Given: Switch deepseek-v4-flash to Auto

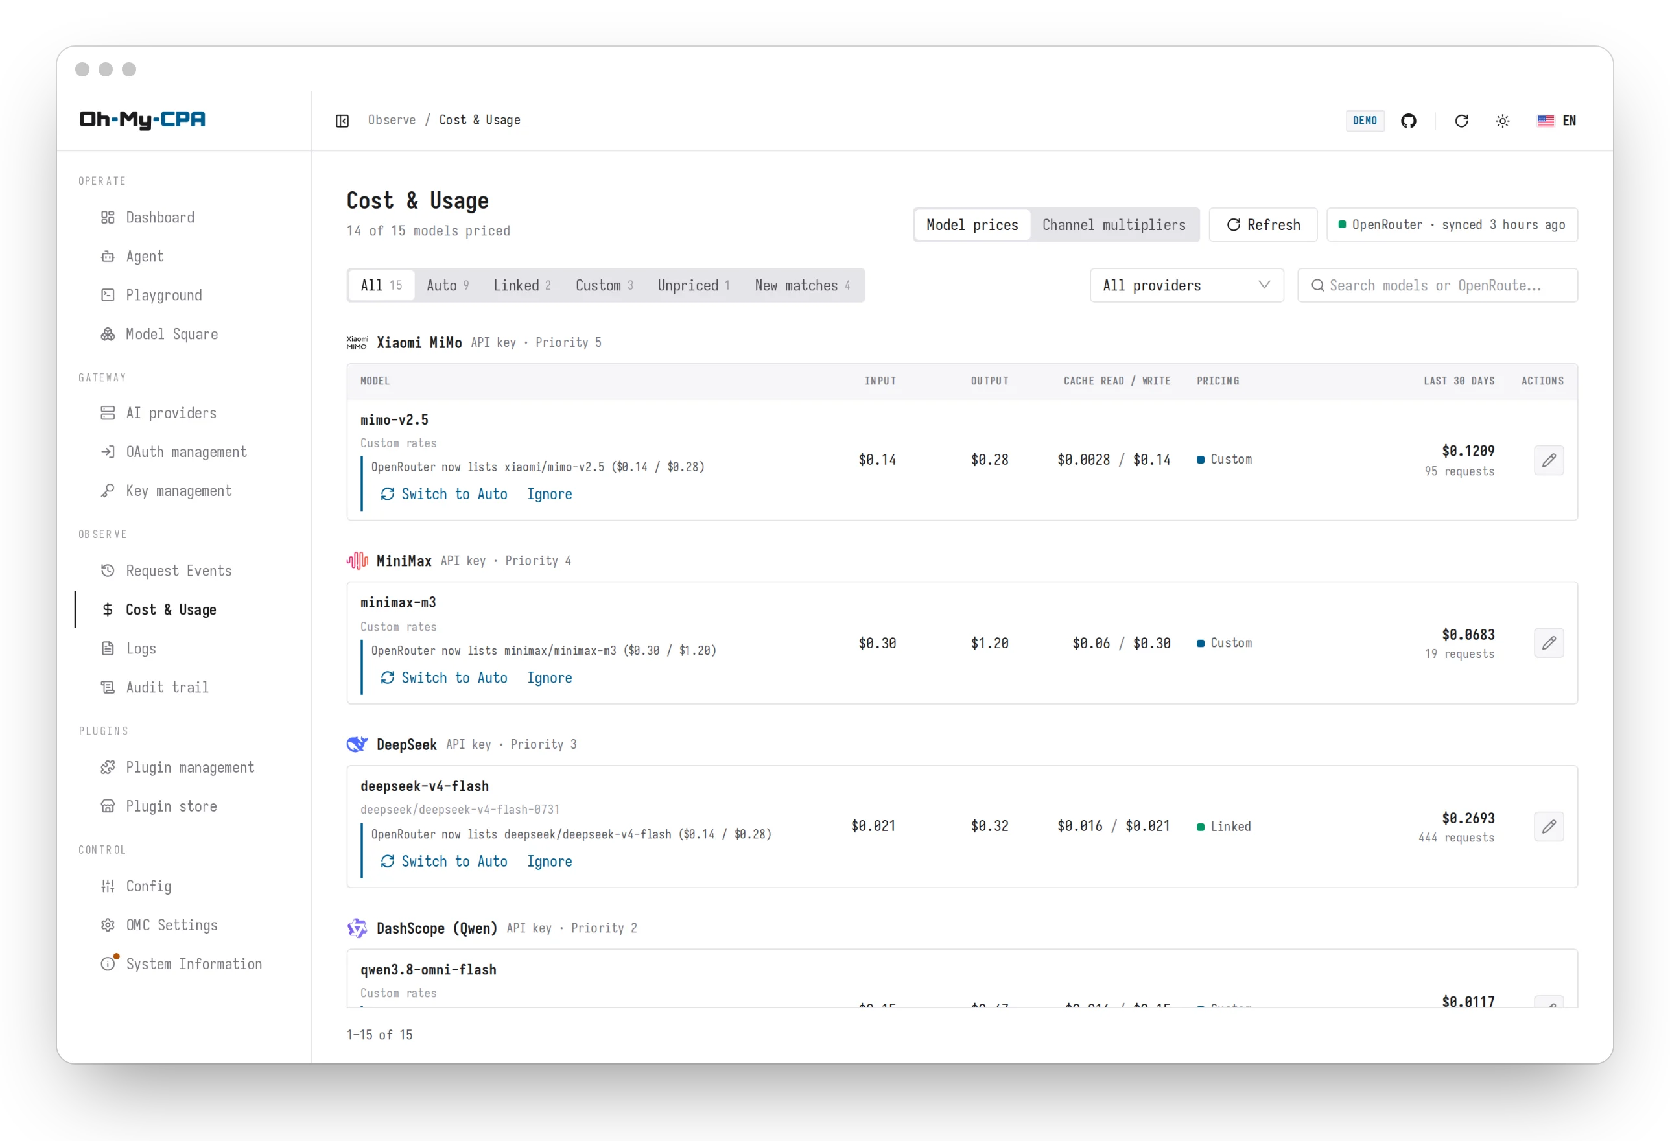Looking at the screenshot, I should tap(444, 861).
